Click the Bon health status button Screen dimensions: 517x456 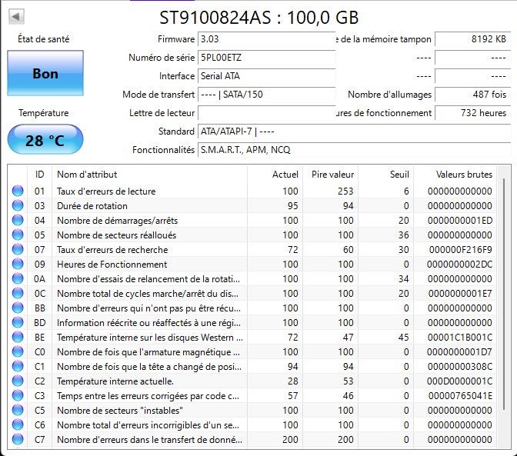[x=45, y=73]
